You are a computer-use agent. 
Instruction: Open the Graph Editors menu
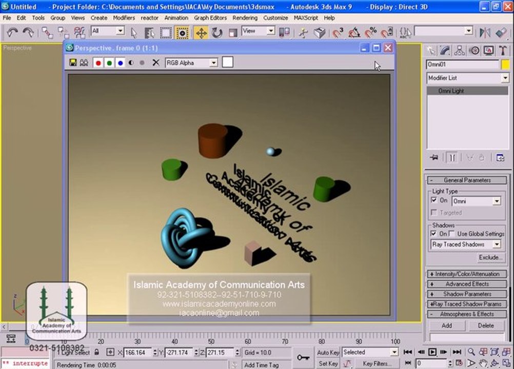point(210,17)
